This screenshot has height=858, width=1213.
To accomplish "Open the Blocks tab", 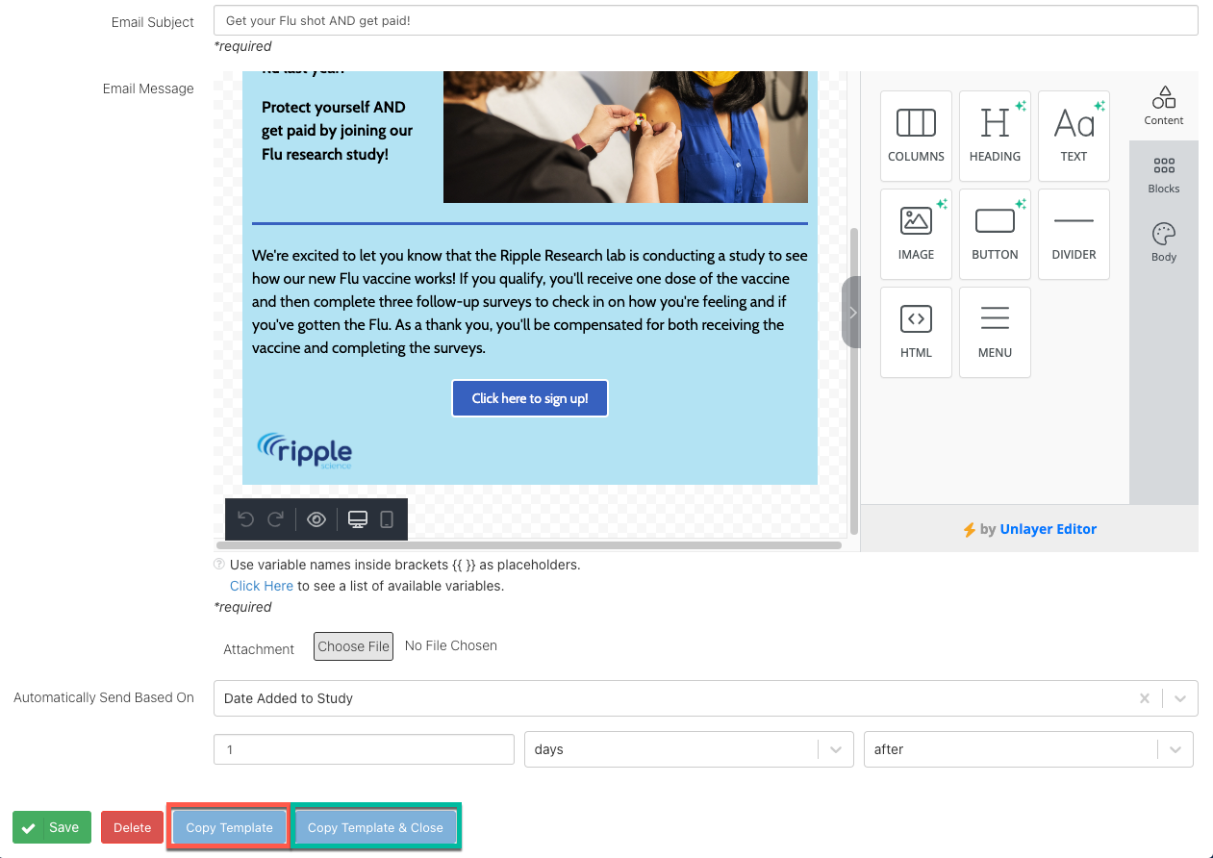I will tap(1164, 175).
